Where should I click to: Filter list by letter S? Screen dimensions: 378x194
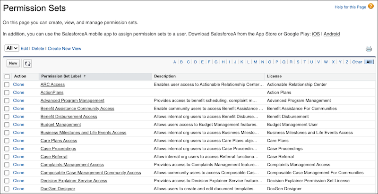click(x=298, y=62)
